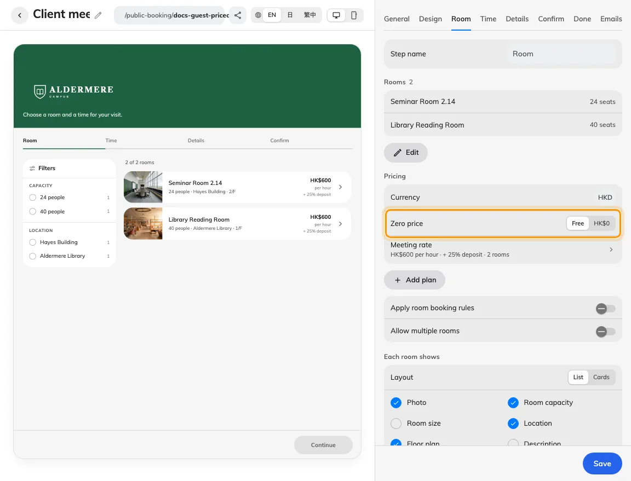Image resolution: width=631 pixels, height=481 pixels.
Task: Switch to the Design tab
Action: tap(430, 19)
